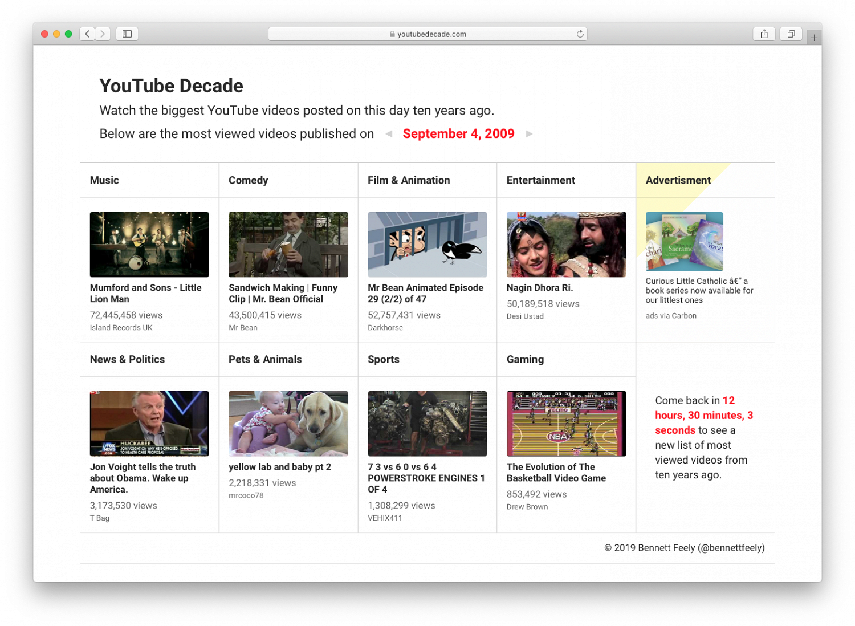
Task: Click title 'Sandwich Making | Funny Clip'
Action: 283,294
